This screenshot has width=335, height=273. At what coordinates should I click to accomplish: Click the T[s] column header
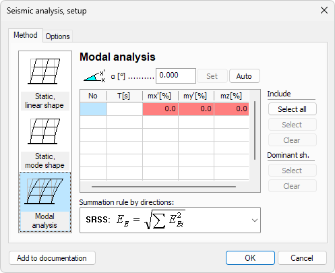125,96
